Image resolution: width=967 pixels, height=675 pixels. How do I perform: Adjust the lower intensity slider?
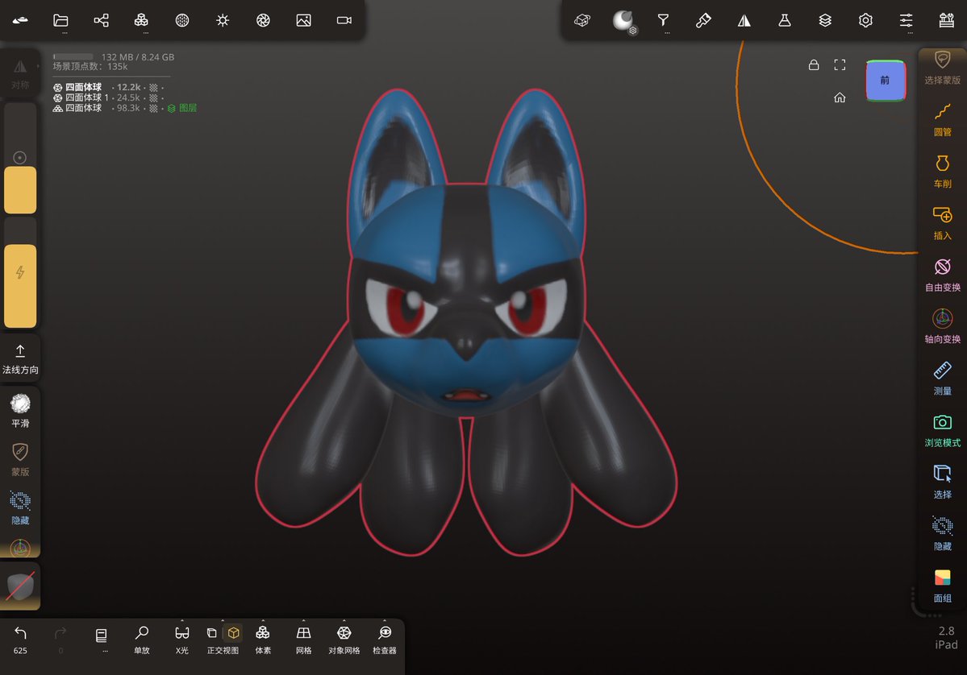point(19,273)
